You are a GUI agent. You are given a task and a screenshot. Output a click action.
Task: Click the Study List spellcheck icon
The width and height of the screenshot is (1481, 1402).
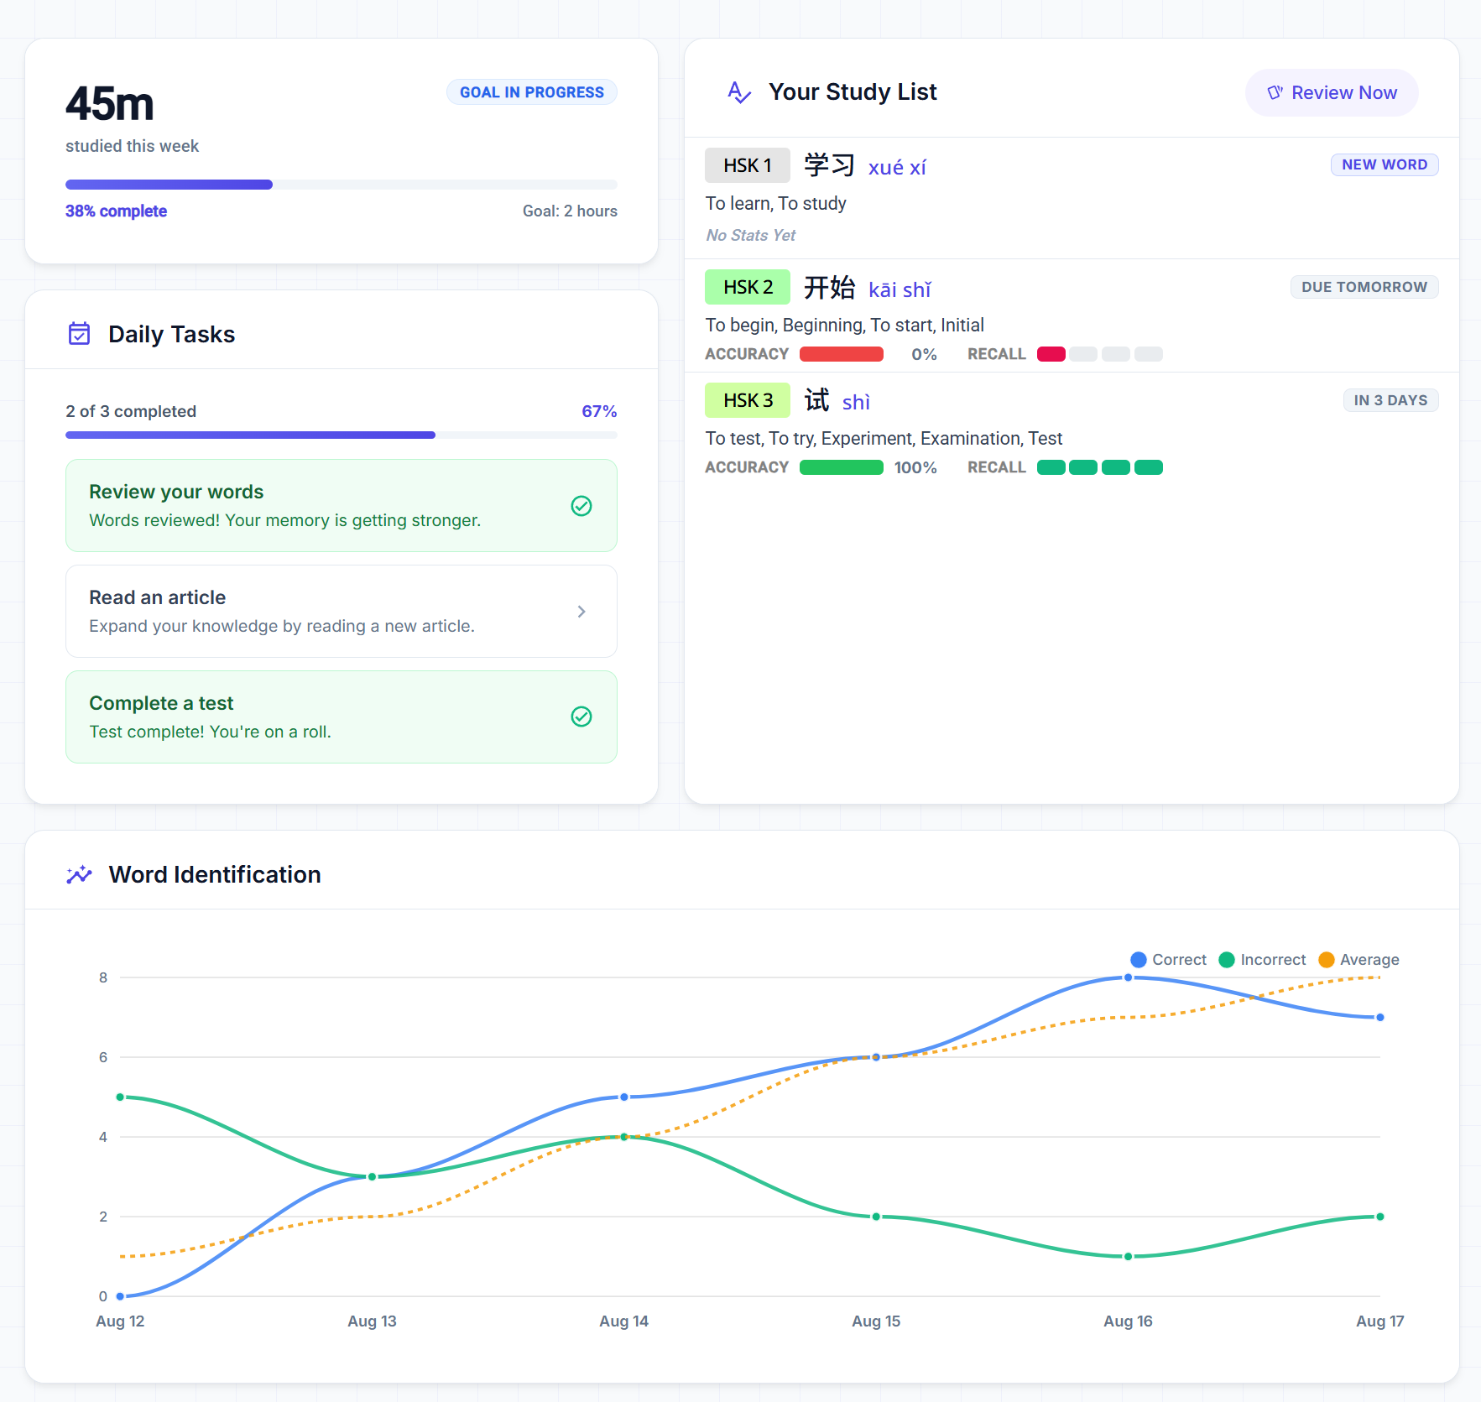click(738, 92)
